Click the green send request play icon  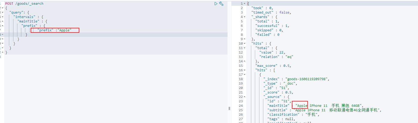(216, 4)
